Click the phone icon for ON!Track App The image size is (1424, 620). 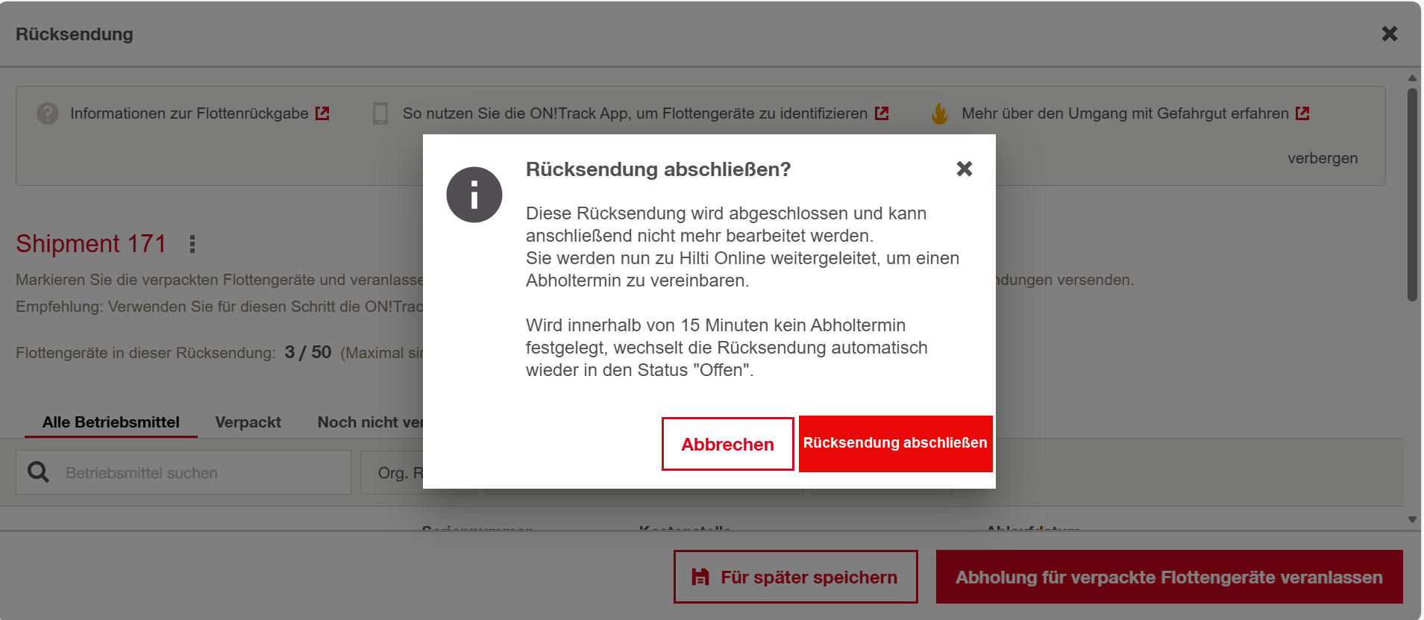(380, 113)
